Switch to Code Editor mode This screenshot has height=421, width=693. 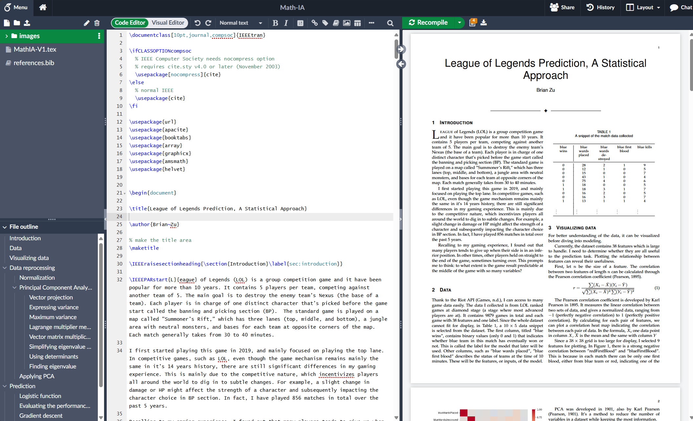[x=130, y=23]
